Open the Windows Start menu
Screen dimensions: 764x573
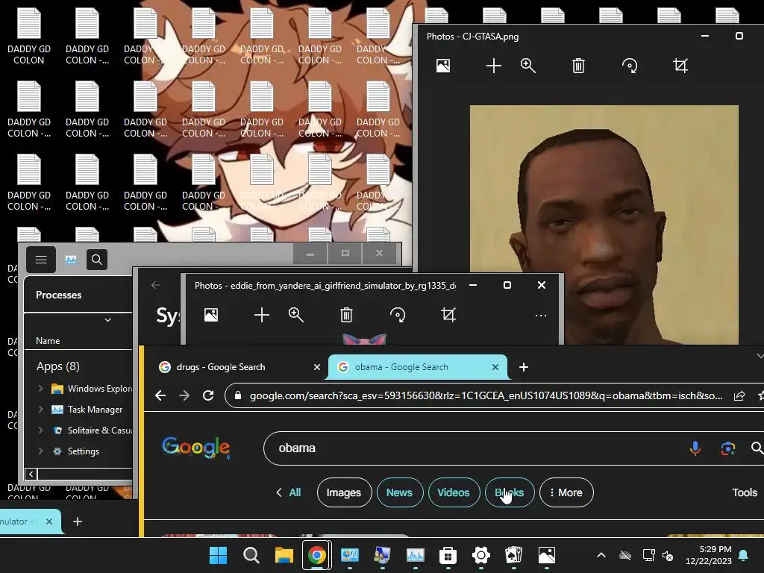[218, 555]
